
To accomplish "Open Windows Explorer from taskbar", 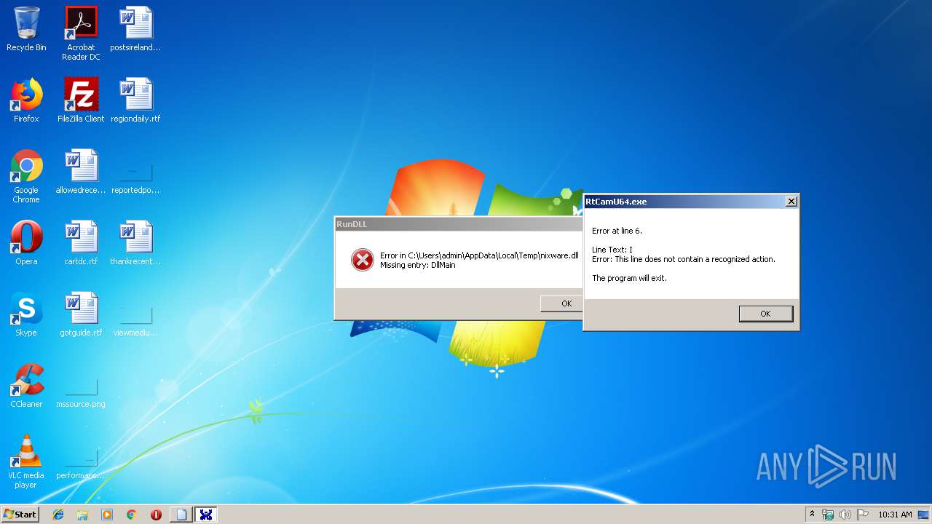I will coord(82,515).
